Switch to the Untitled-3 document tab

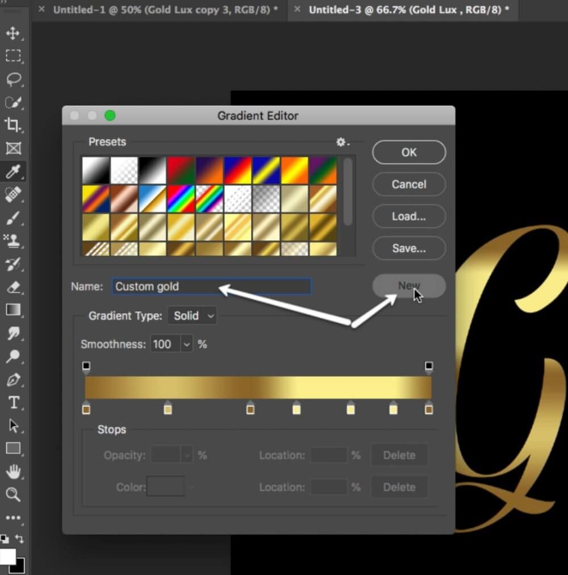tap(409, 10)
